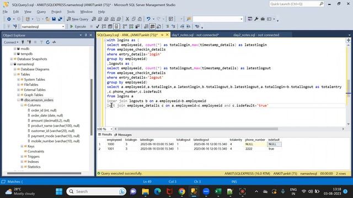Viewport: 353px width, 198px height.
Task: Click the Execute query button
Action: pyautogui.click(x=78, y=26)
